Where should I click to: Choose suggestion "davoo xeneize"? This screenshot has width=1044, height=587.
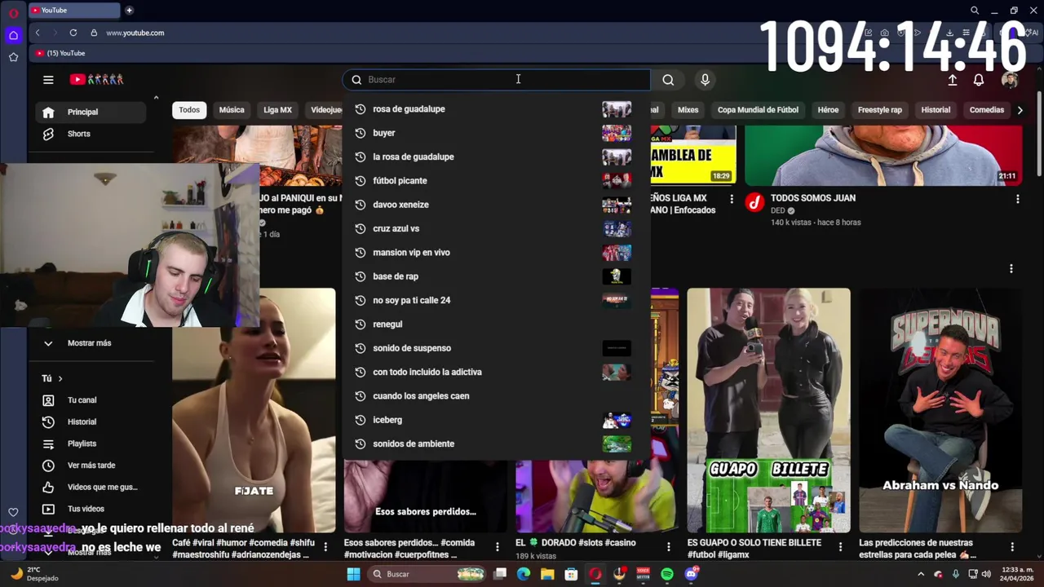point(496,205)
